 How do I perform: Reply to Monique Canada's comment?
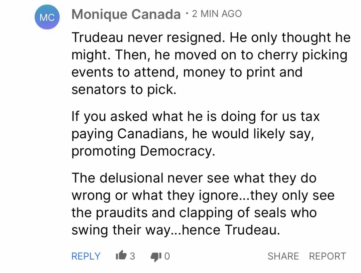[x=86, y=256]
